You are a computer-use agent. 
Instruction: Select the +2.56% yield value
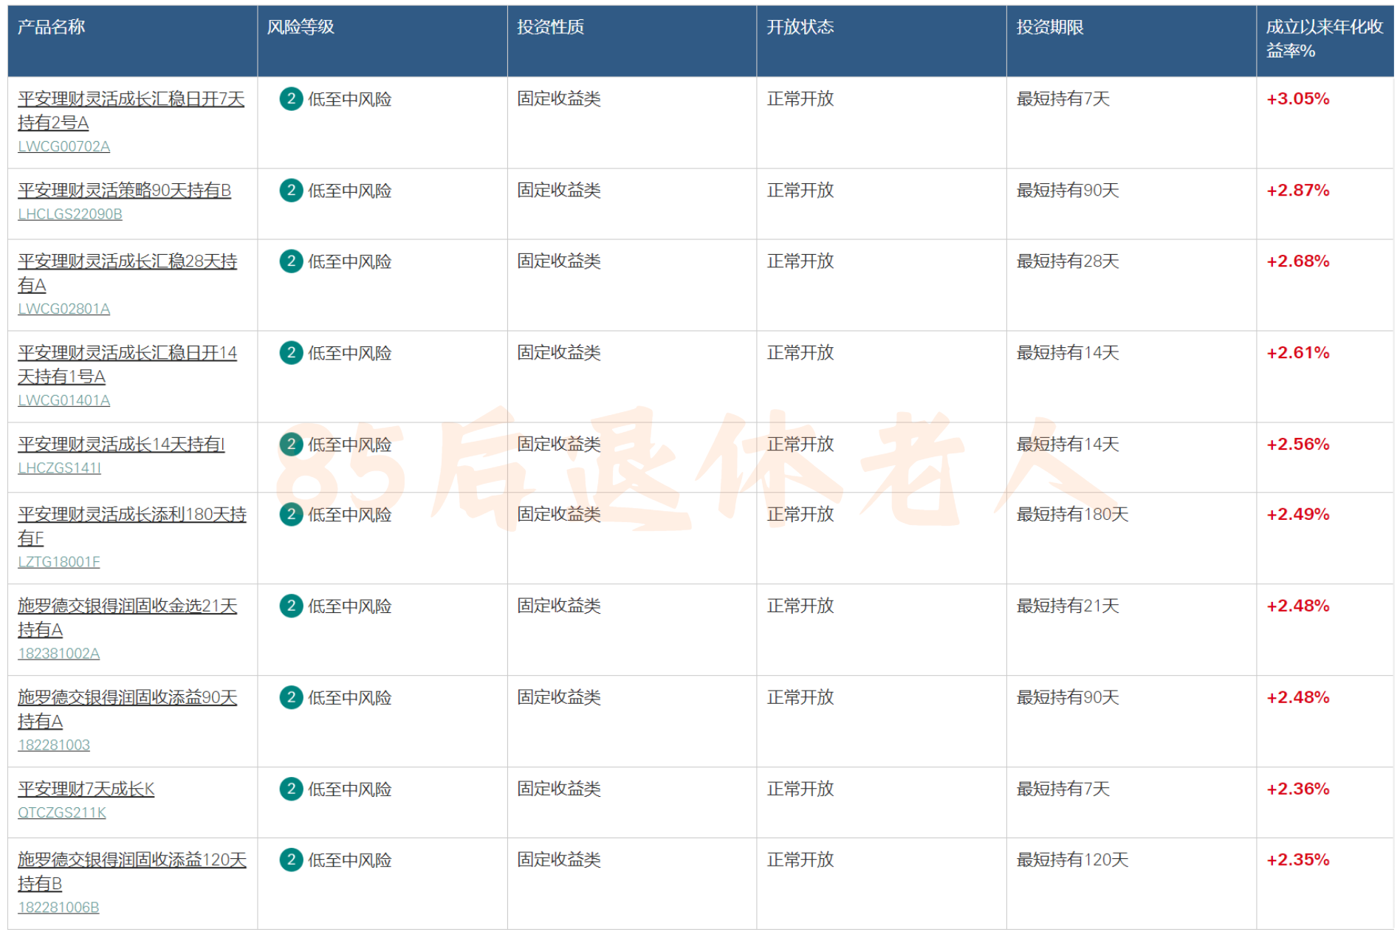click(1297, 445)
